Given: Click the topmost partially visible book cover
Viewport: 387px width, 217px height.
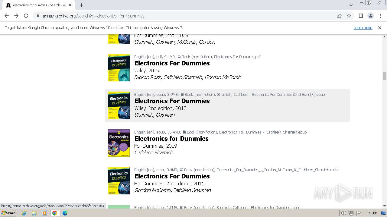Looking at the screenshot, I should pos(119,39).
